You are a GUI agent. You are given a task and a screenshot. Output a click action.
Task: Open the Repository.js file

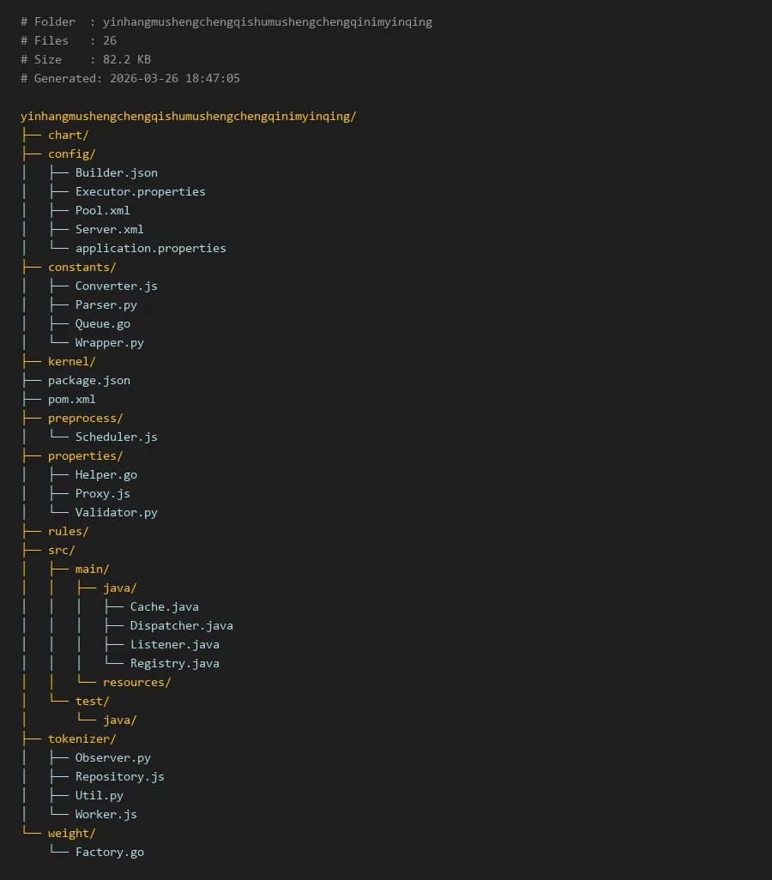119,776
